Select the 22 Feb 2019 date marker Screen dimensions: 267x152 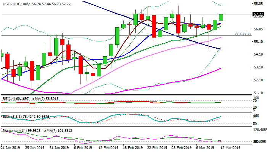click(158, 147)
